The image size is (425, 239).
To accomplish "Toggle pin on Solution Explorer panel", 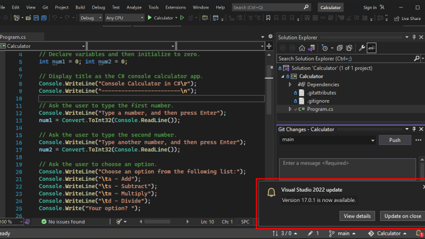I will [414, 37].
